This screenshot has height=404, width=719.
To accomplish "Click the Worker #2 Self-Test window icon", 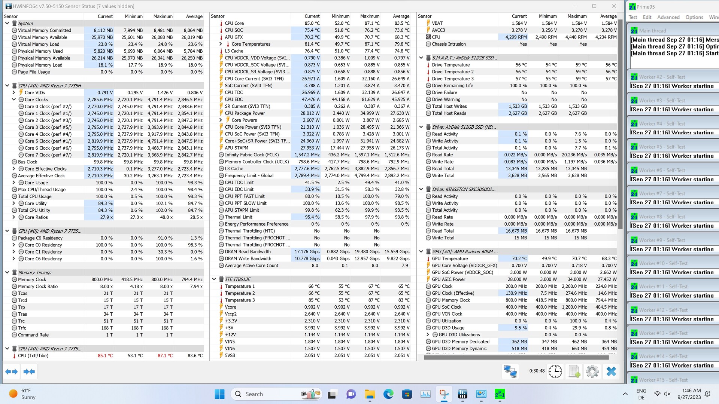I will tap(634, 77).
